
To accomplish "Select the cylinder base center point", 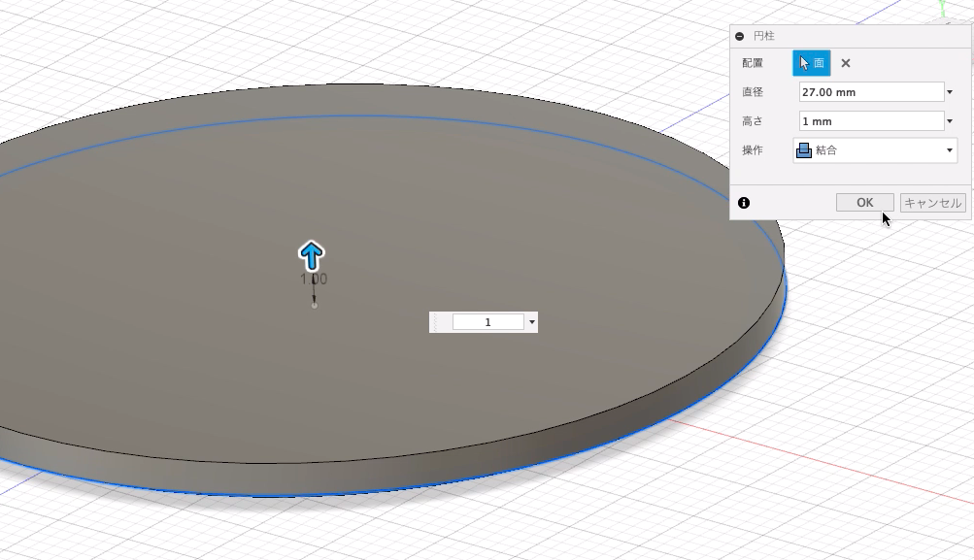I will click(x=315, y=305).
